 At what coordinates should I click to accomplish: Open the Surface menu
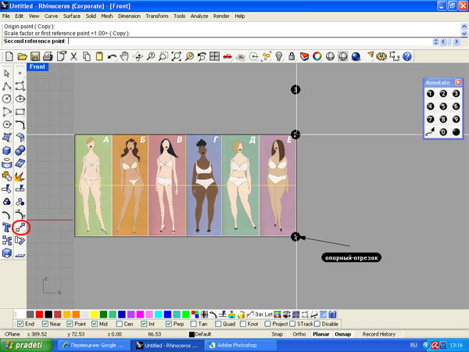click(72, 16)
